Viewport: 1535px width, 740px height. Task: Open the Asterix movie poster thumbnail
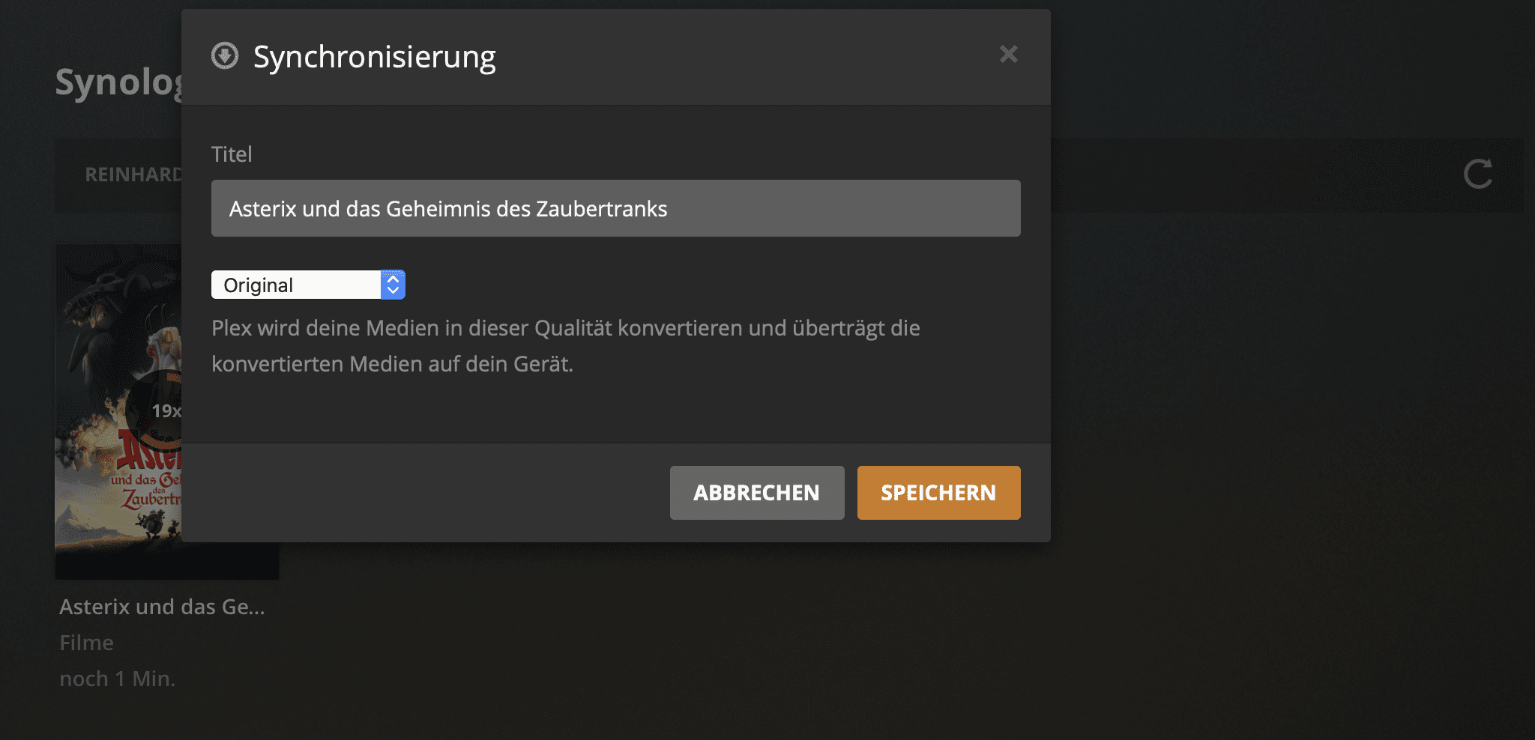pyautogui.click(x=118, y=411)
